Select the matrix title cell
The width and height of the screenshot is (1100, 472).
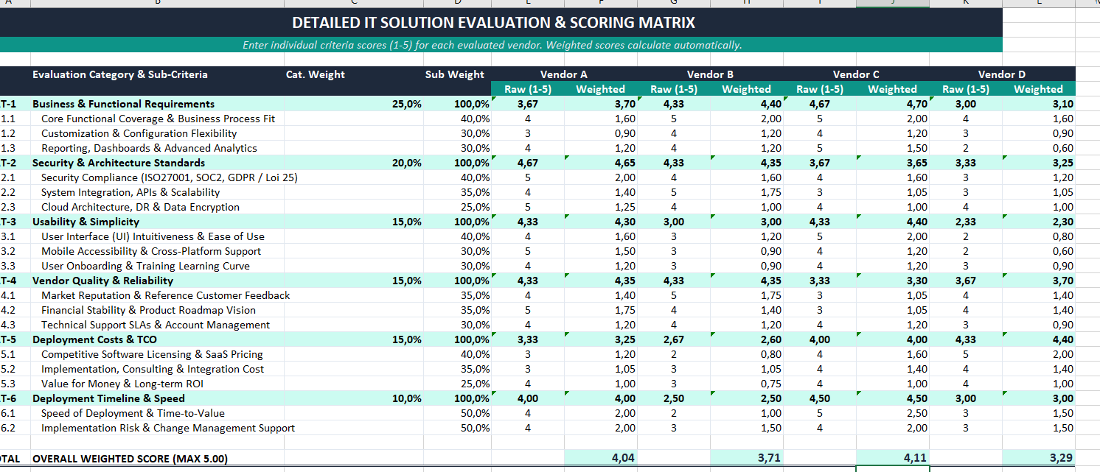point(494,23)
